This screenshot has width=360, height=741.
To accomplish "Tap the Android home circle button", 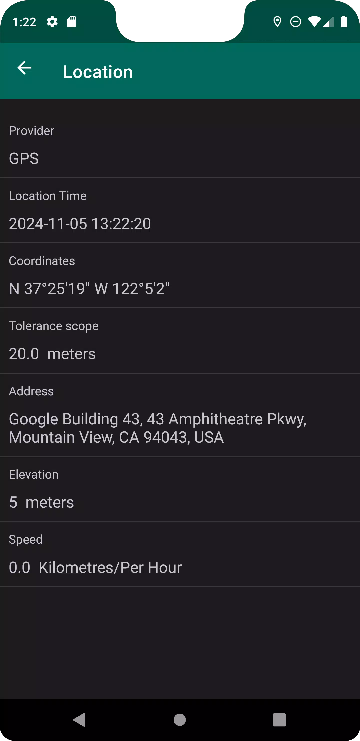I will (180, 720).
